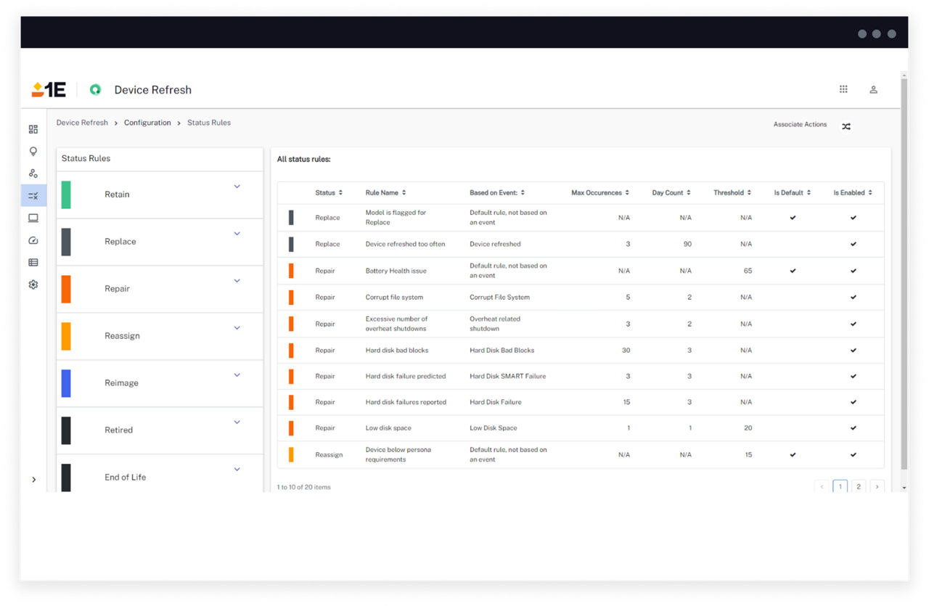Open the table list icon in sidebar
Viewport: 929px width, 606px height.
pos(33,263)
